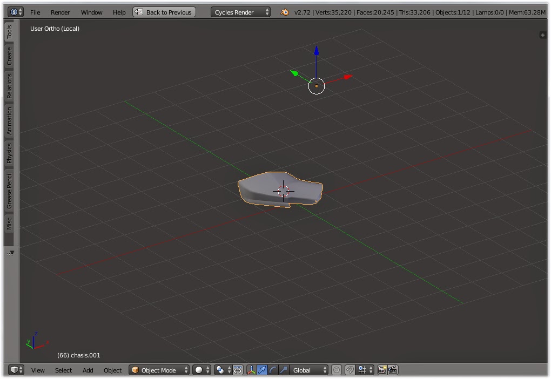Click the OpenGL render camera icon
551x379 pixels.
coord(382,370)
